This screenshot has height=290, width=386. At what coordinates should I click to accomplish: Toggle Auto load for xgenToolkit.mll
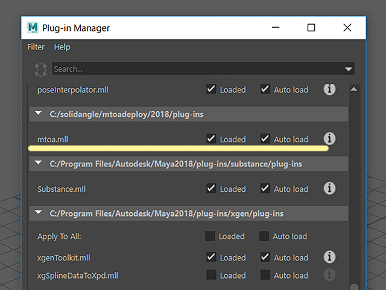coord(265,257)
